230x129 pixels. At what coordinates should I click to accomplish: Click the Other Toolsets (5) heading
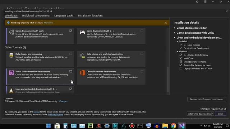coord(15,47)
